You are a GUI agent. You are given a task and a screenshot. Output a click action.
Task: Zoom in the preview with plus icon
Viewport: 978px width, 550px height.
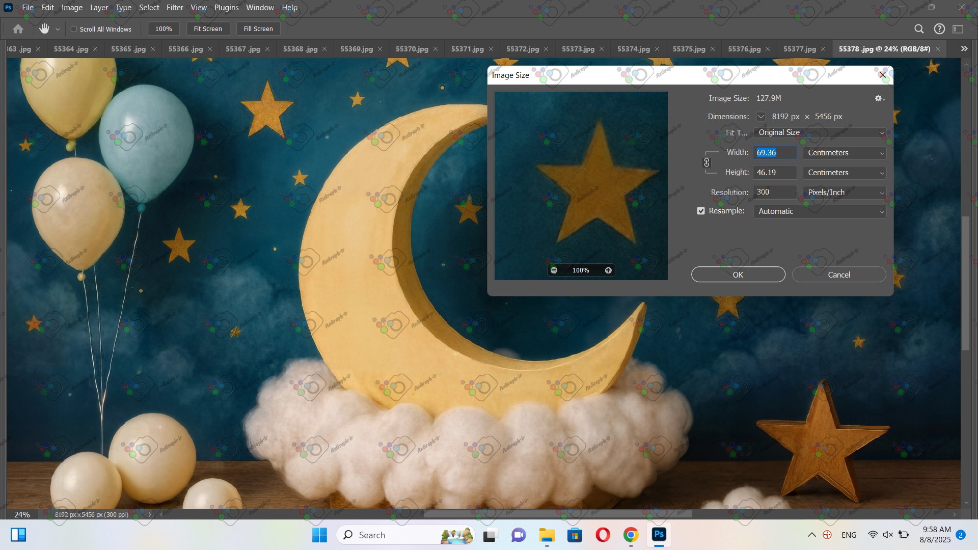608,270
